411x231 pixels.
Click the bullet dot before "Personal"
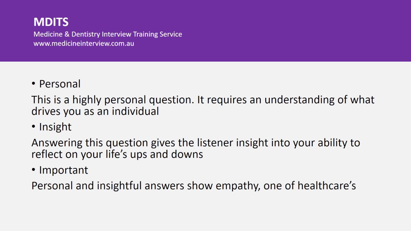33,84
